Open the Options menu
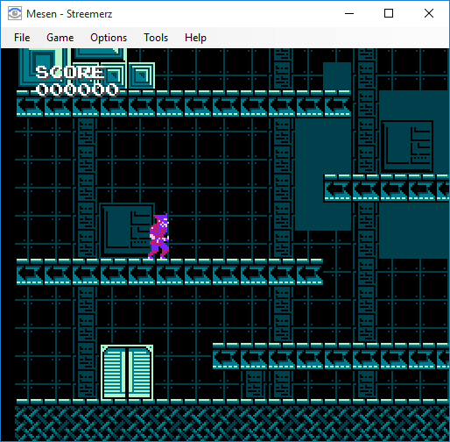Viewport: 450px width, 442px height. coord(109,38)
